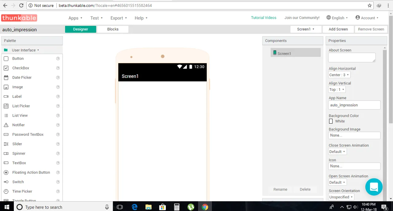Open the Close Screen Animation dropdown
Screen dimensions: 393x211
tap(337, 152)
